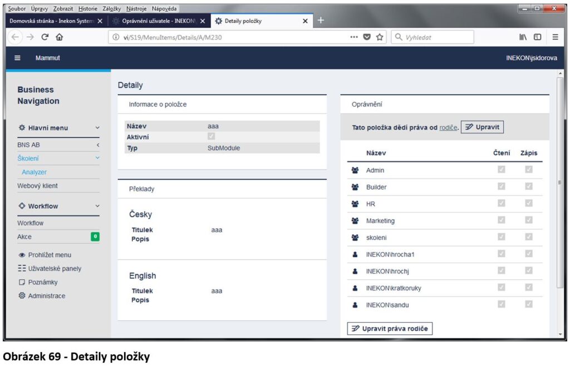
Task: Click the bookmark star icon in address bar
Action: [x=380, y=37]
